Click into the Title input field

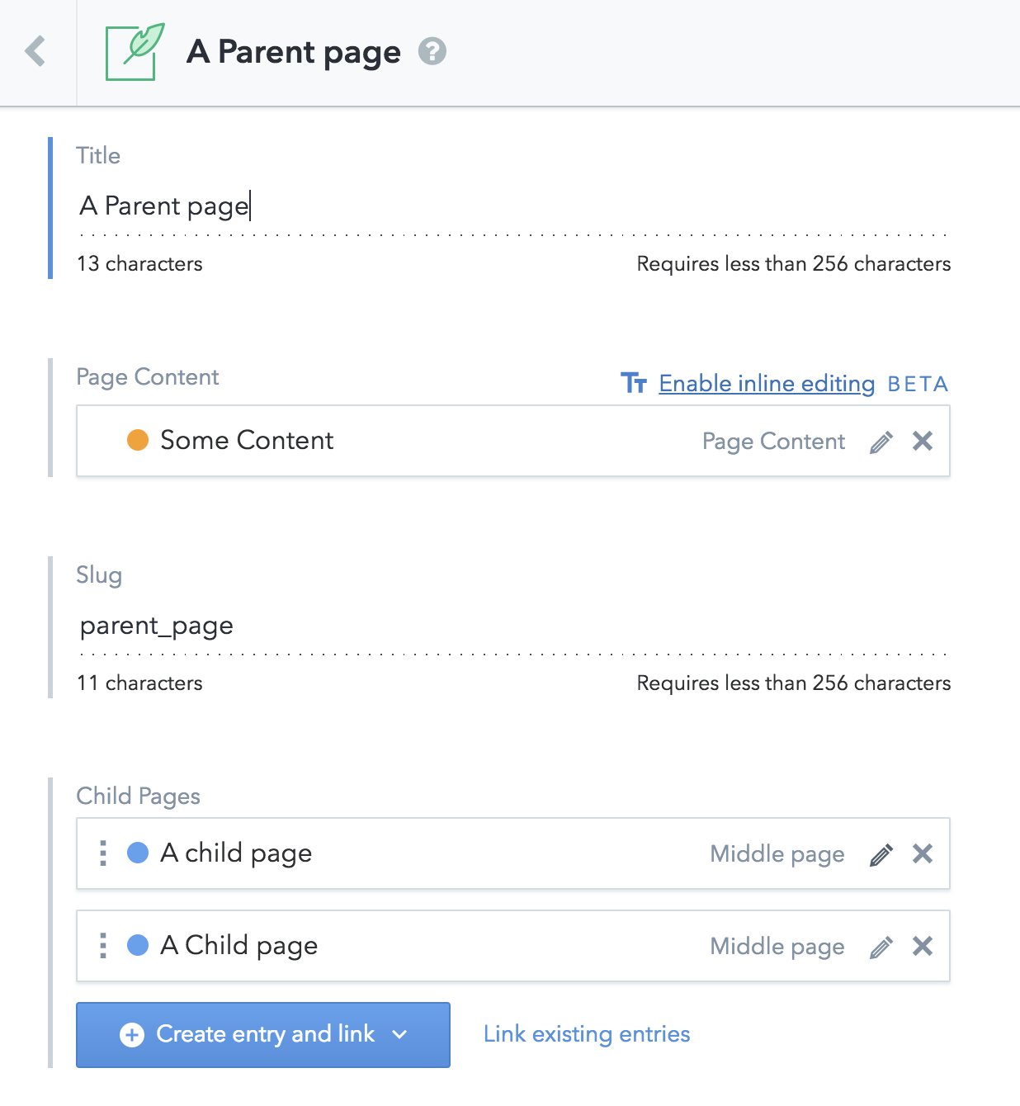click(x=512, y=206)
